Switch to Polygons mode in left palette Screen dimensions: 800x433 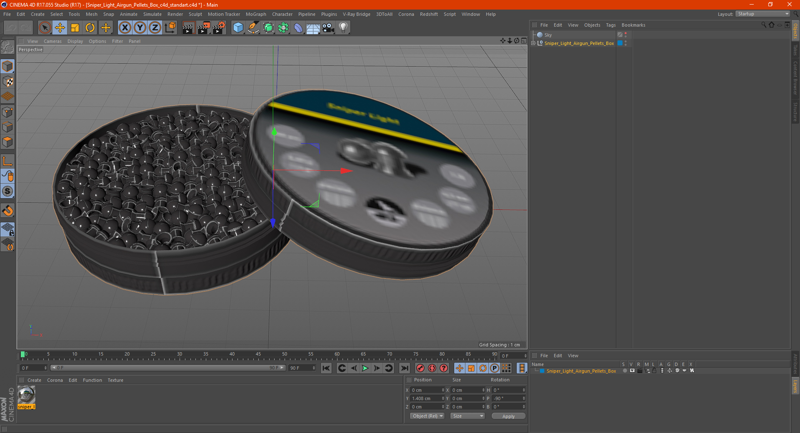7,142
